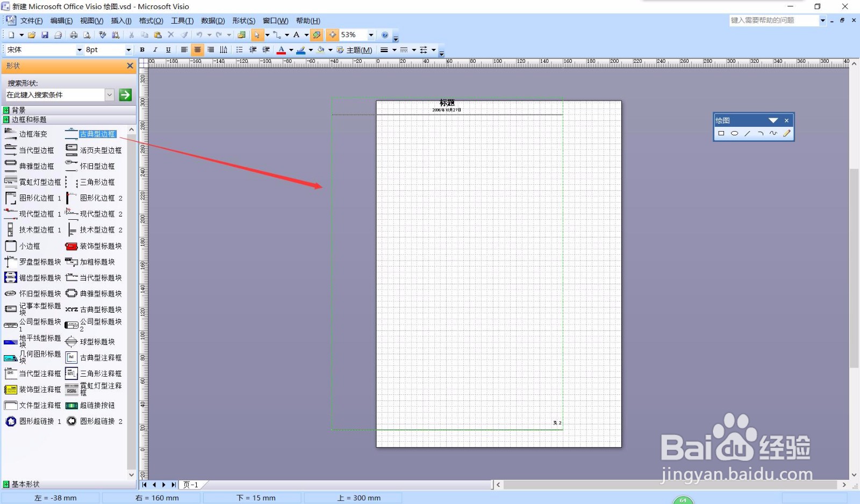Select the Arc tool in drawing toolbar

(x=760, y=133)
